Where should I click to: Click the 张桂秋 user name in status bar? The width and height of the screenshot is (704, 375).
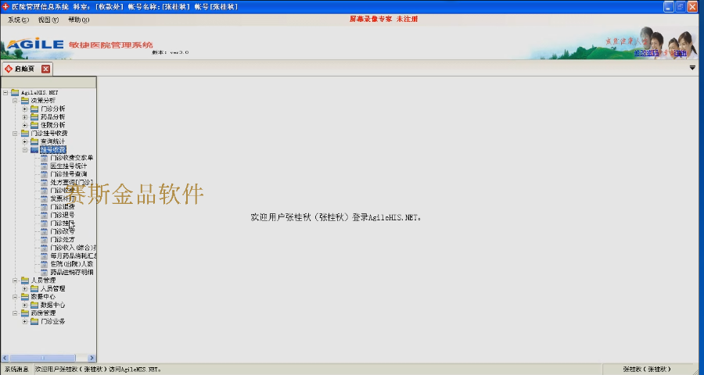click(647, 370)
